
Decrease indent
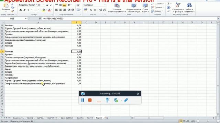(x=69, y=10)
